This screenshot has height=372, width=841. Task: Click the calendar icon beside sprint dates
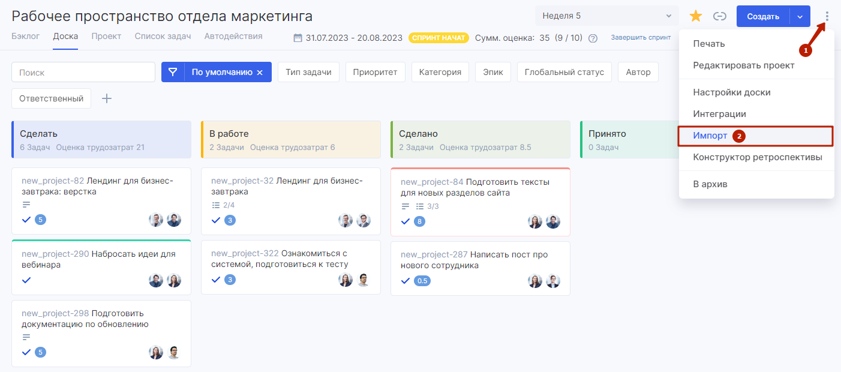[x=298, y=38]
